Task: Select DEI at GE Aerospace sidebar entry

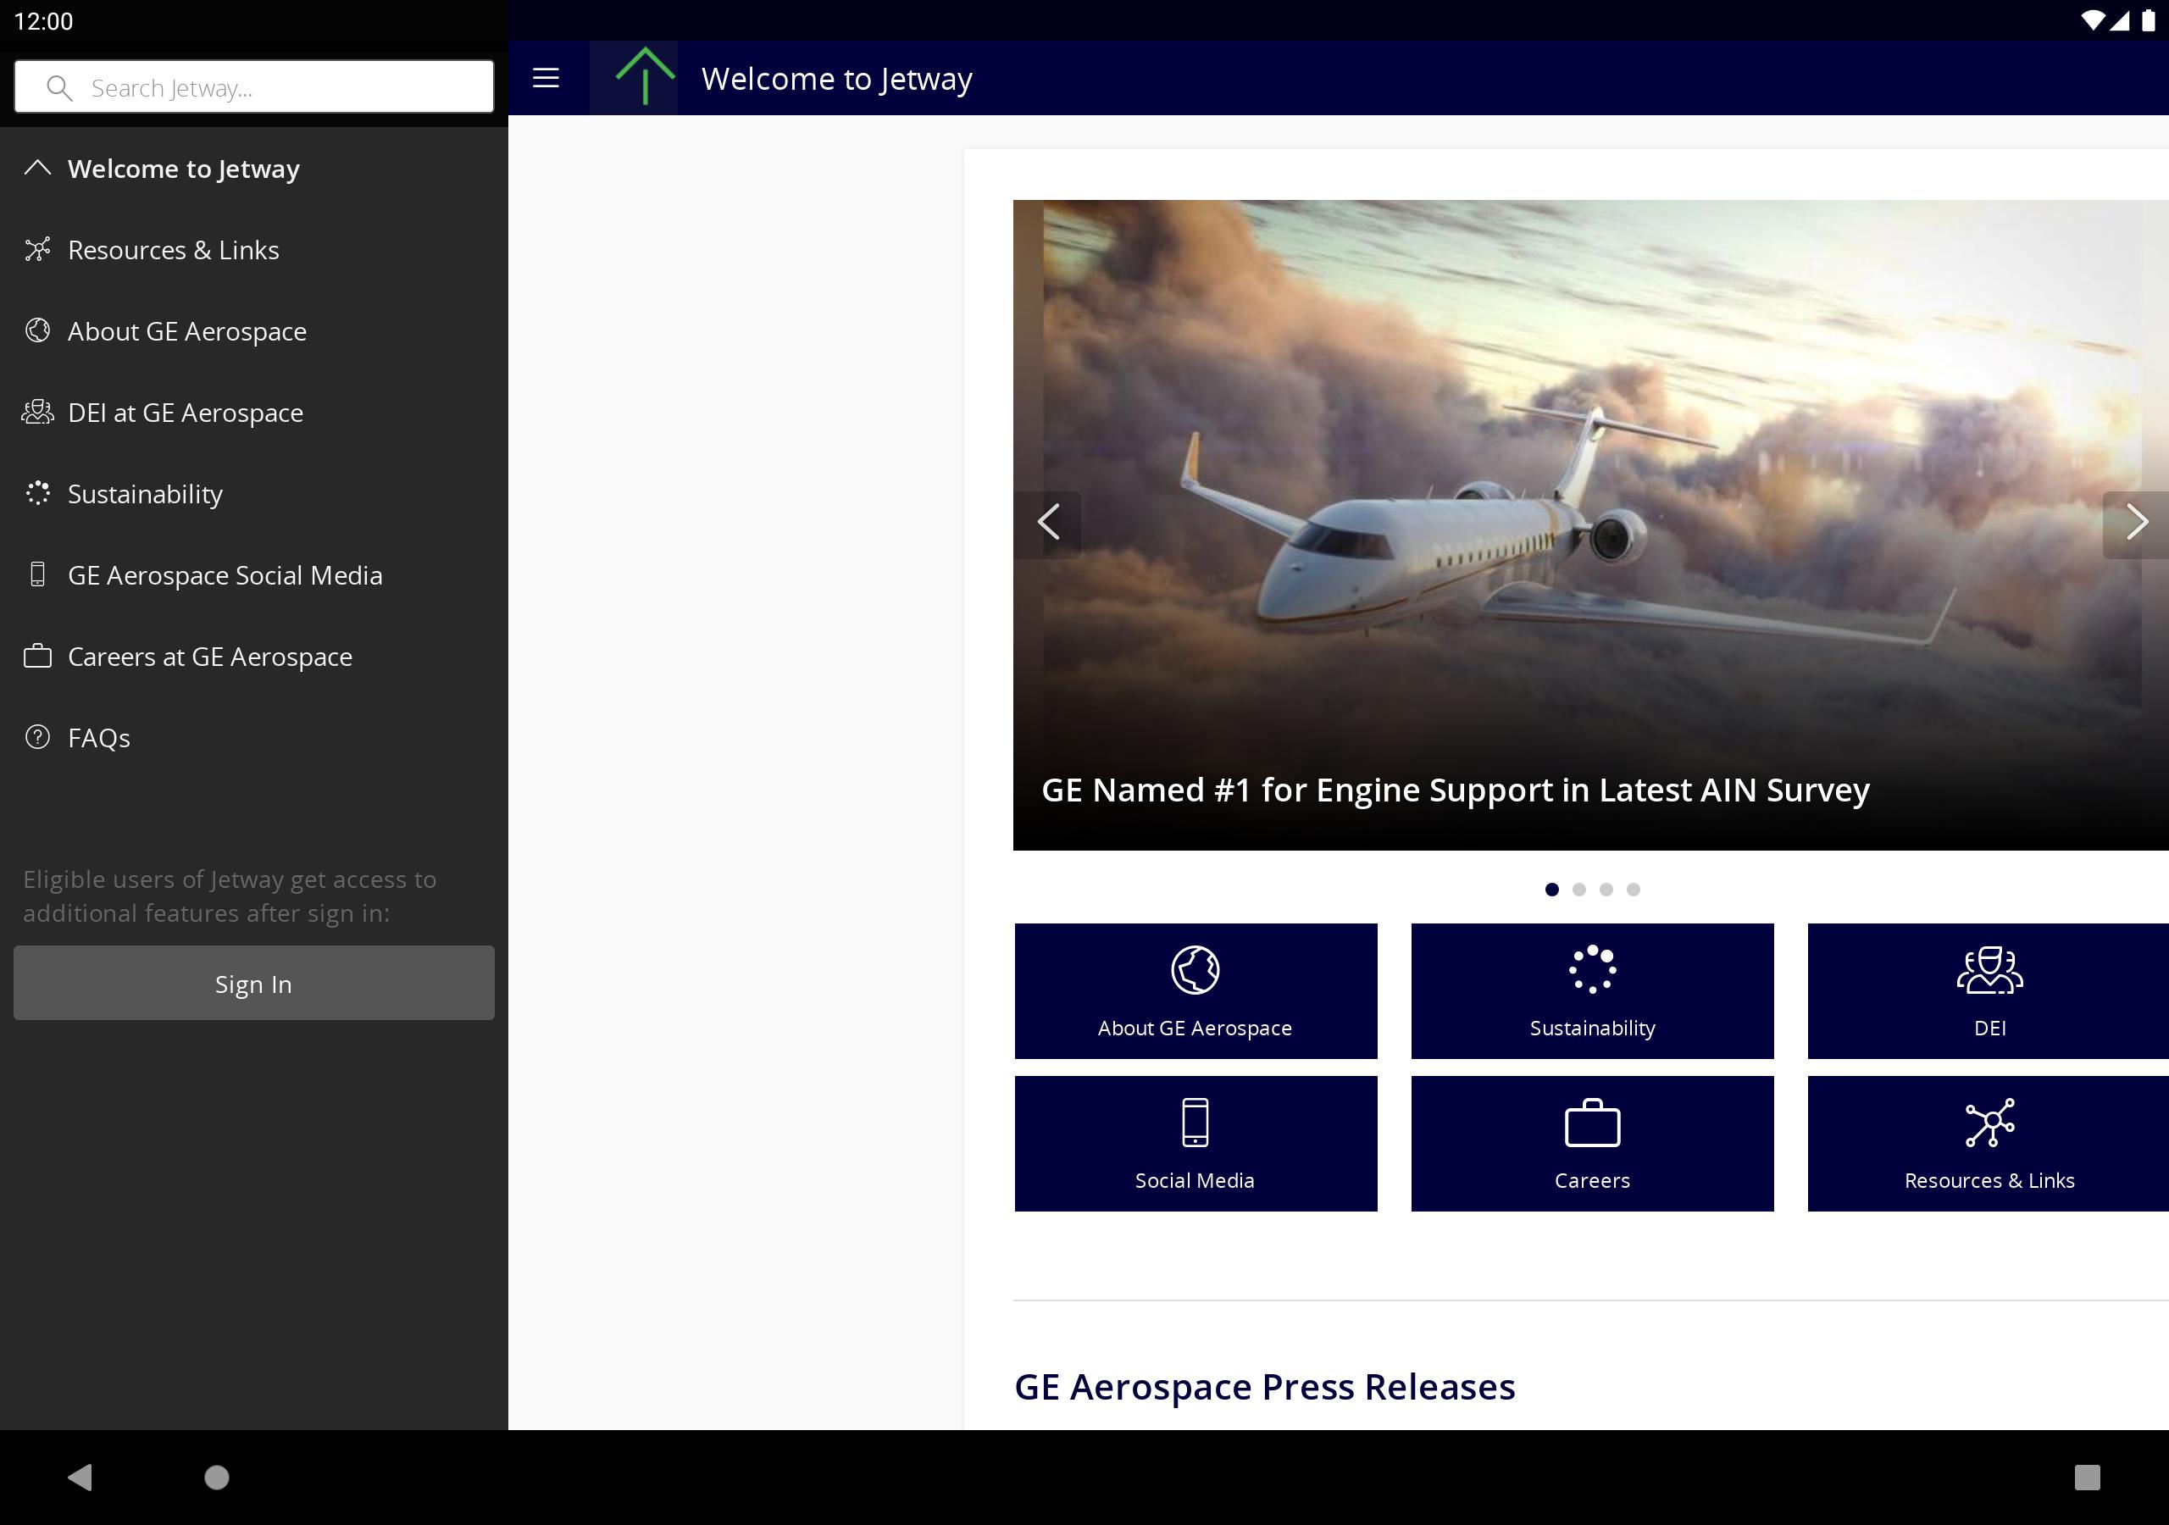Action: [x=254, y=412]
